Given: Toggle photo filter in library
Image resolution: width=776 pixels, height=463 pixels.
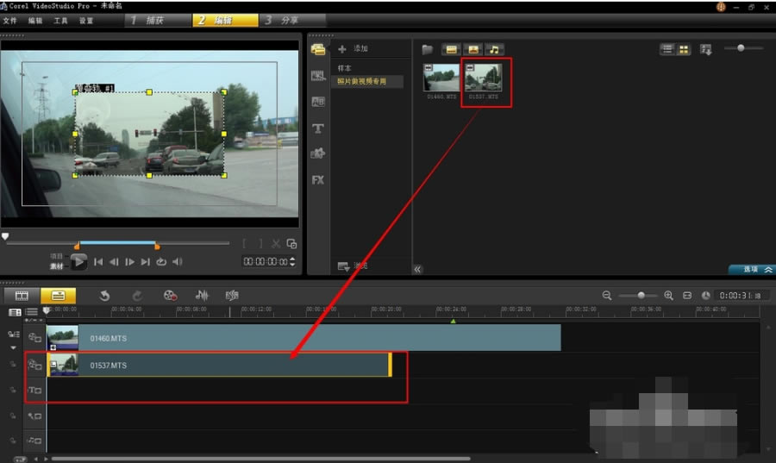Looking at the screenshot, I should tap(472, 49).
